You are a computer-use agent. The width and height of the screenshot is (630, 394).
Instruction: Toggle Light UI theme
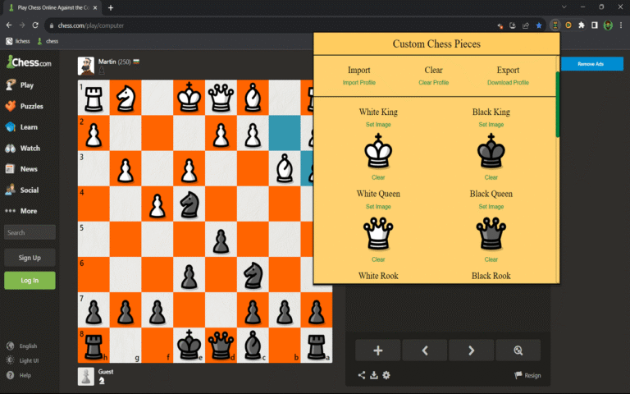23,360
